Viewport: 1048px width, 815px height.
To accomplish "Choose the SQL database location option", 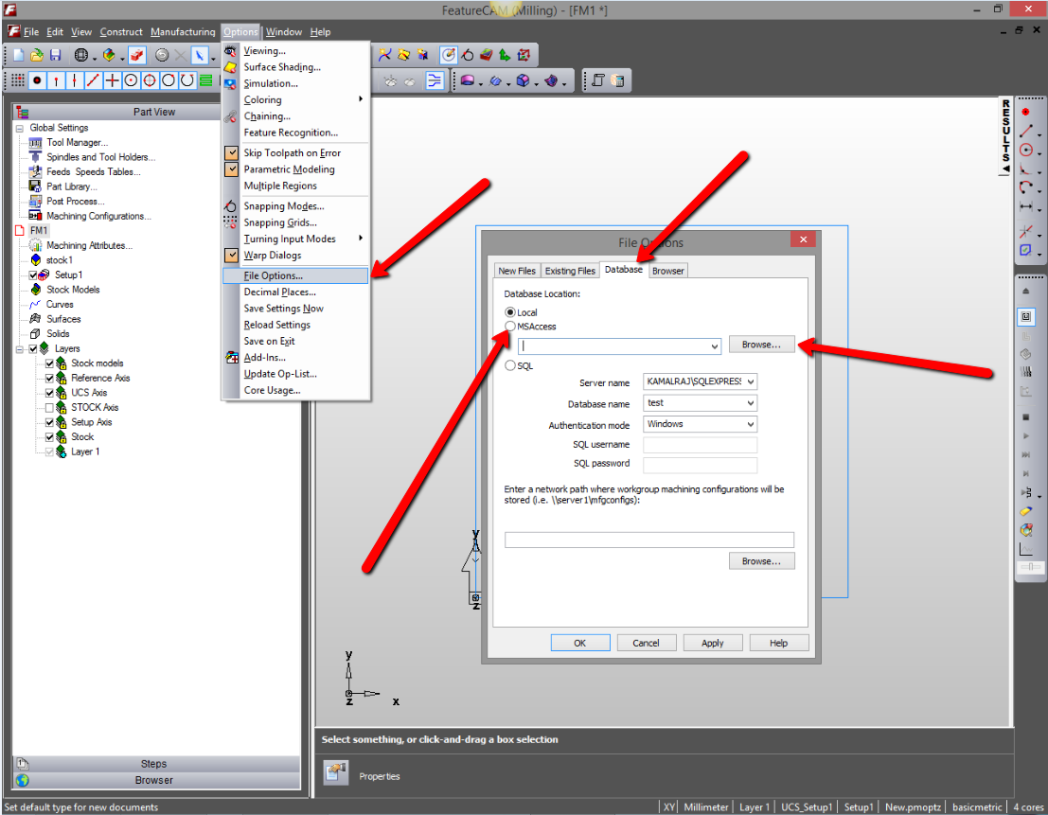I will click(510, 365).
